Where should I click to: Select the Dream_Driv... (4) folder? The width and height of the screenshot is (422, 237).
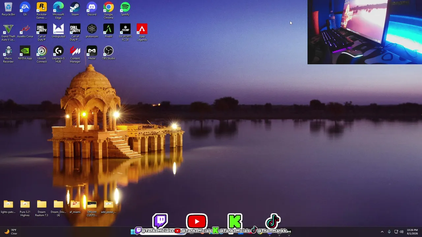tap(58, 208)
